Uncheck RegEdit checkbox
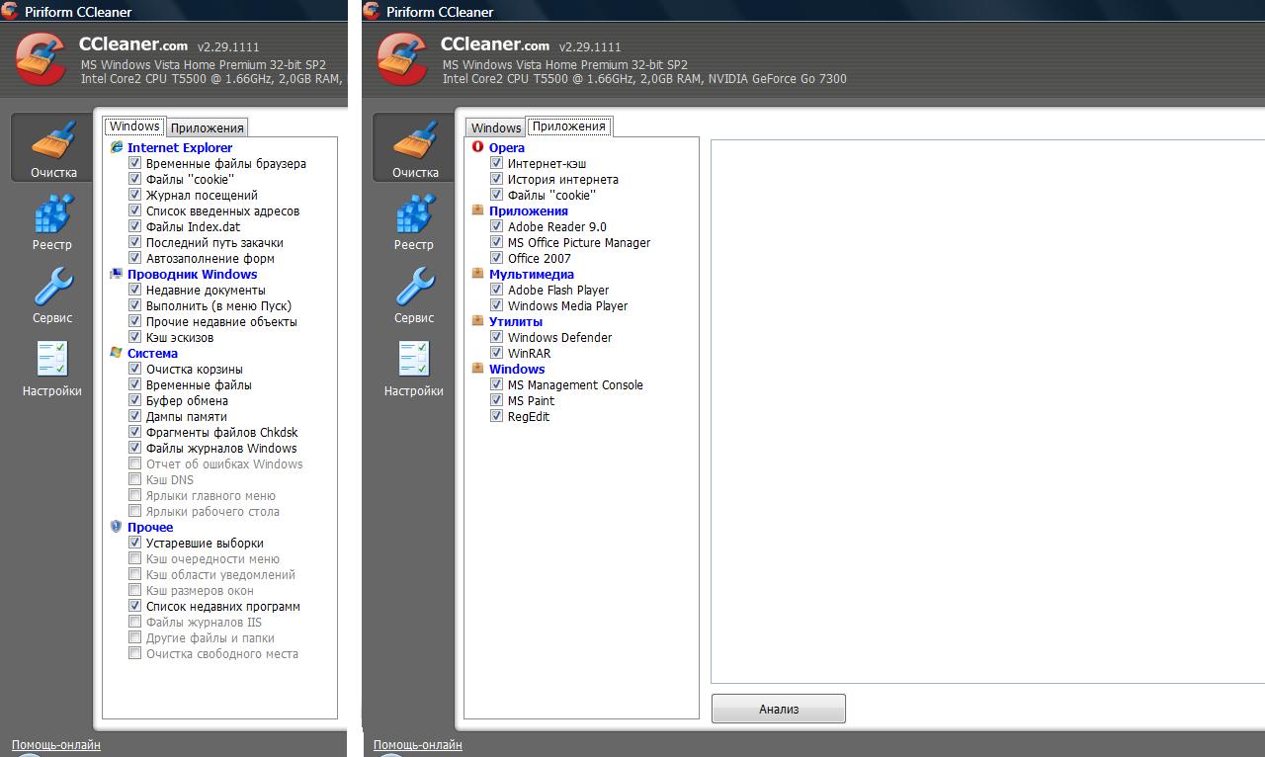 pyautogui.click(x=497, y=416)
